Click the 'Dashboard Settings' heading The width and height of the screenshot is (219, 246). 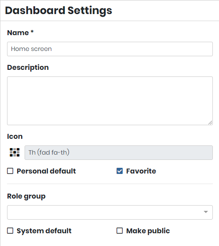(x=58, y=11)
